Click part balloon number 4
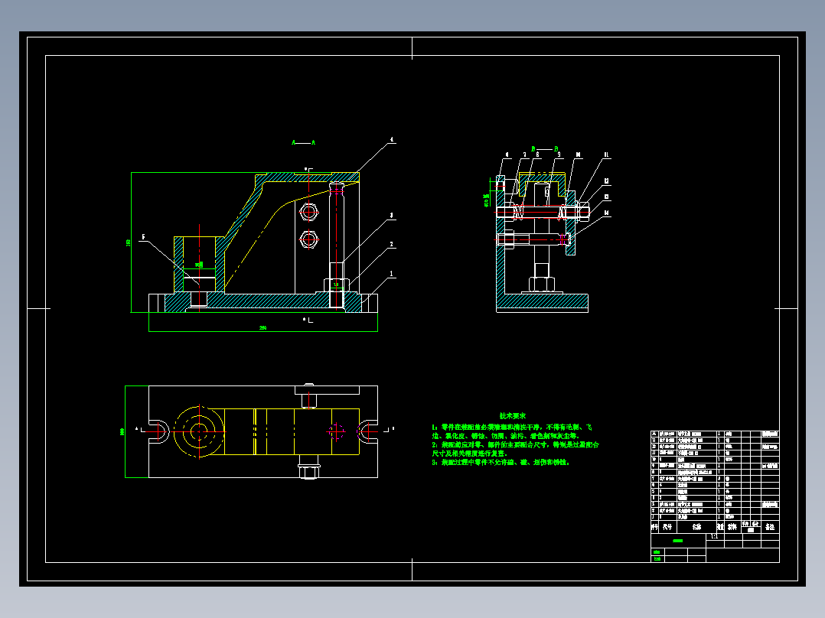Image resolution: width=825 pixels, height=618 pixels. (392, 140)
